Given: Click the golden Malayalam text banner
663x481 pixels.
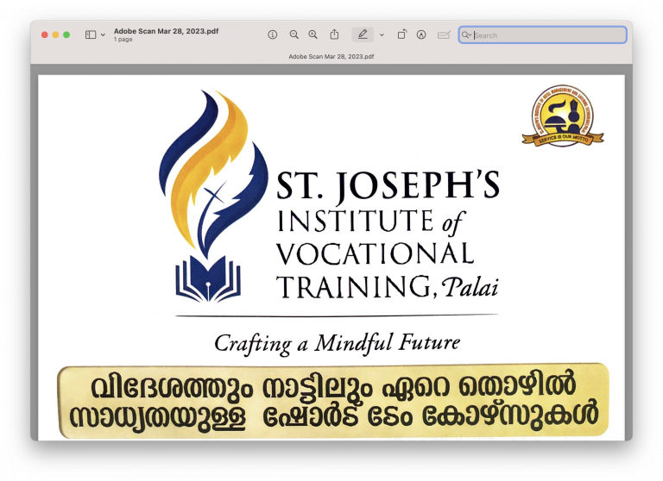Looking at the screenshot, I should pos(332,400).
